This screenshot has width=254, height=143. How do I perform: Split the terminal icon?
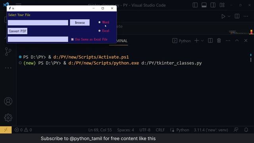(x=210, y=41)
